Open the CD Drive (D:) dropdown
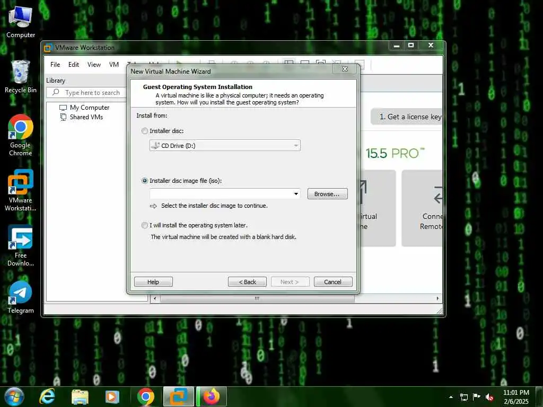 (x=225, y=145)
